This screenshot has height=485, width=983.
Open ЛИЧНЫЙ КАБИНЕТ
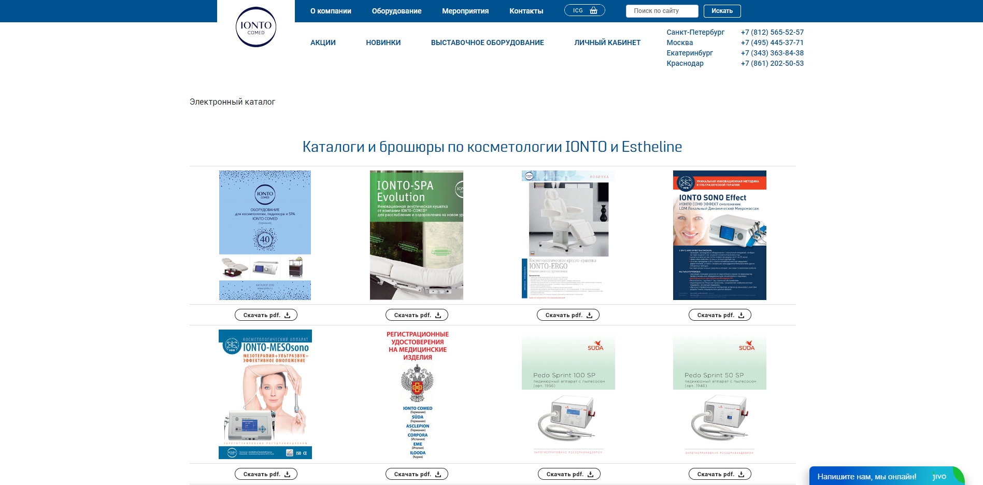[x=607, y=42]
